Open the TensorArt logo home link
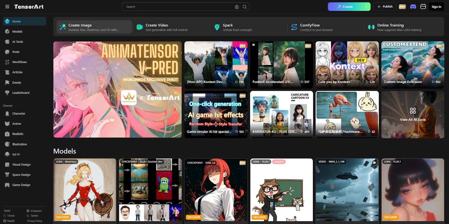 coord(29,7)
